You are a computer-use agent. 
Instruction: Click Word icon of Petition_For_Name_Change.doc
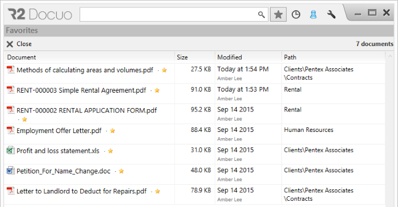[x=10, y=171]
